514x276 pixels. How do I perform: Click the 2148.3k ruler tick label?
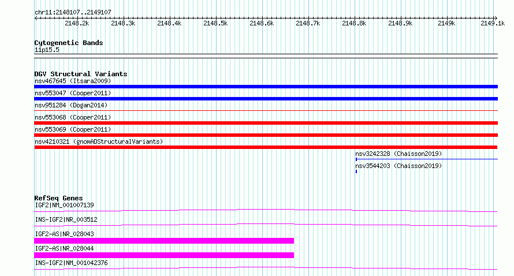coord(123,23)
